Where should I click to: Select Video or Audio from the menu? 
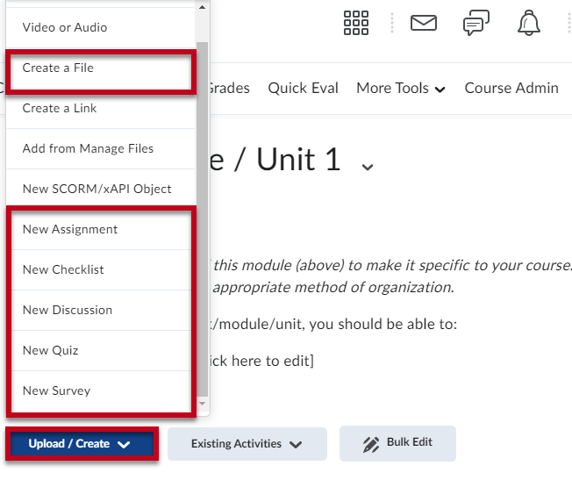(x=100, y=27)
